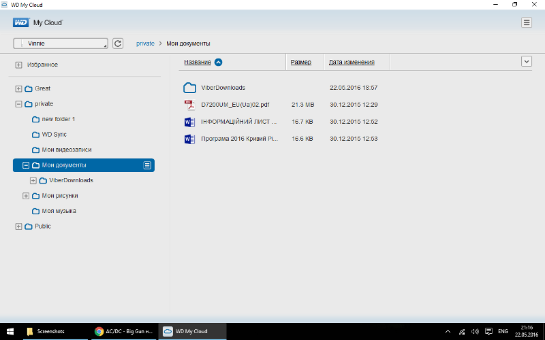Image resolution: width=545 pixels, height=340 pixels.
Task: Select ViberDownloads folder in sidebar tree
Action: [72, 180]
